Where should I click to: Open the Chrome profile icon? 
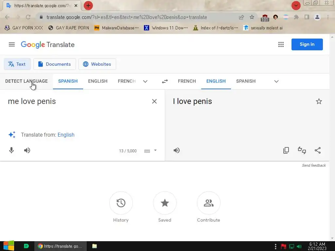pos(317,17)
